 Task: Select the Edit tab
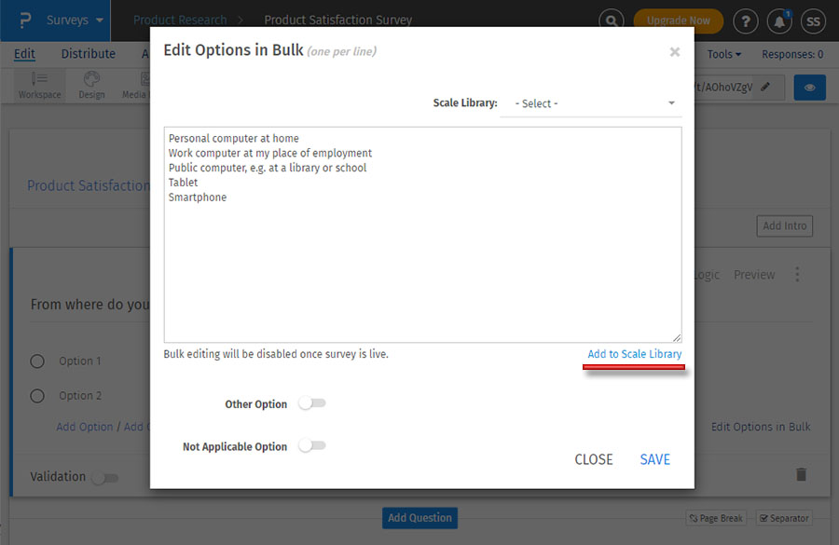[23, 53]
